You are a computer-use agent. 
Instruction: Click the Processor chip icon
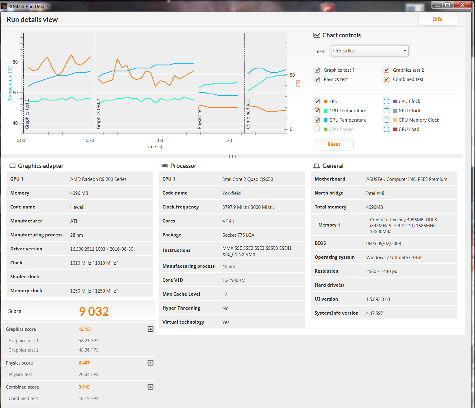(165, 166)
